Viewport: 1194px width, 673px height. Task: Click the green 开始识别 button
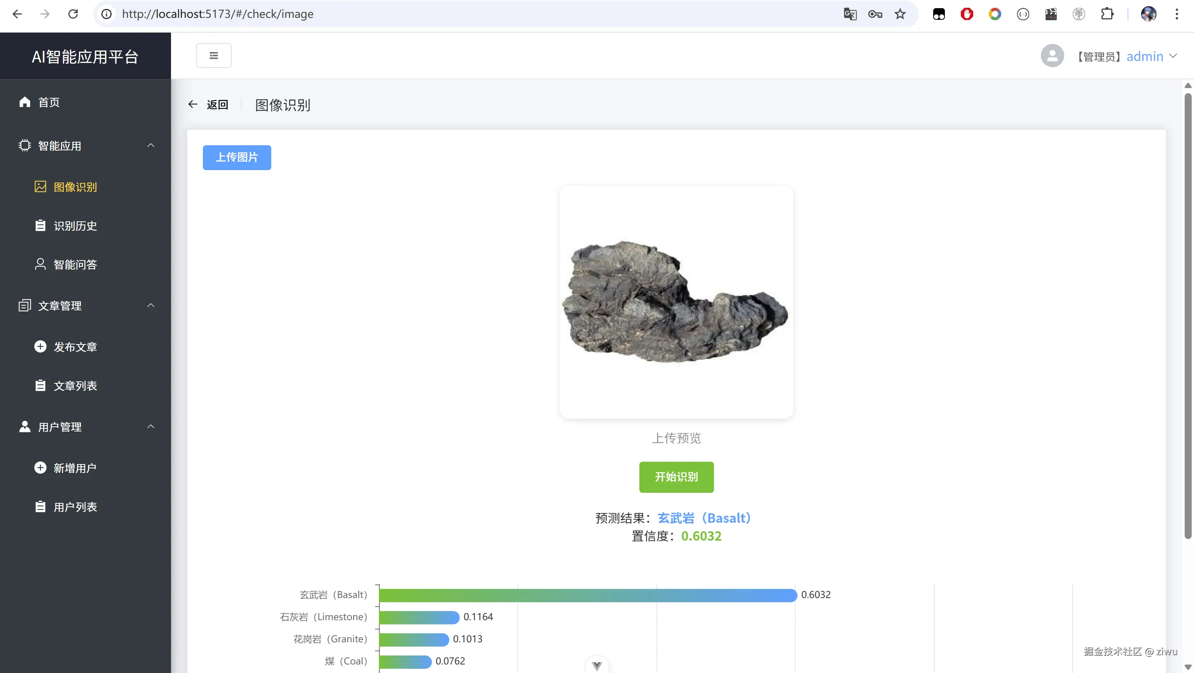click(x=676, y=476)
